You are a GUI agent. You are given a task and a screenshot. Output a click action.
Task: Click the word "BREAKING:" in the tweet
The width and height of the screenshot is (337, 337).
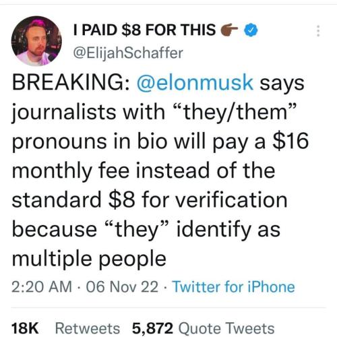(71, 82)
